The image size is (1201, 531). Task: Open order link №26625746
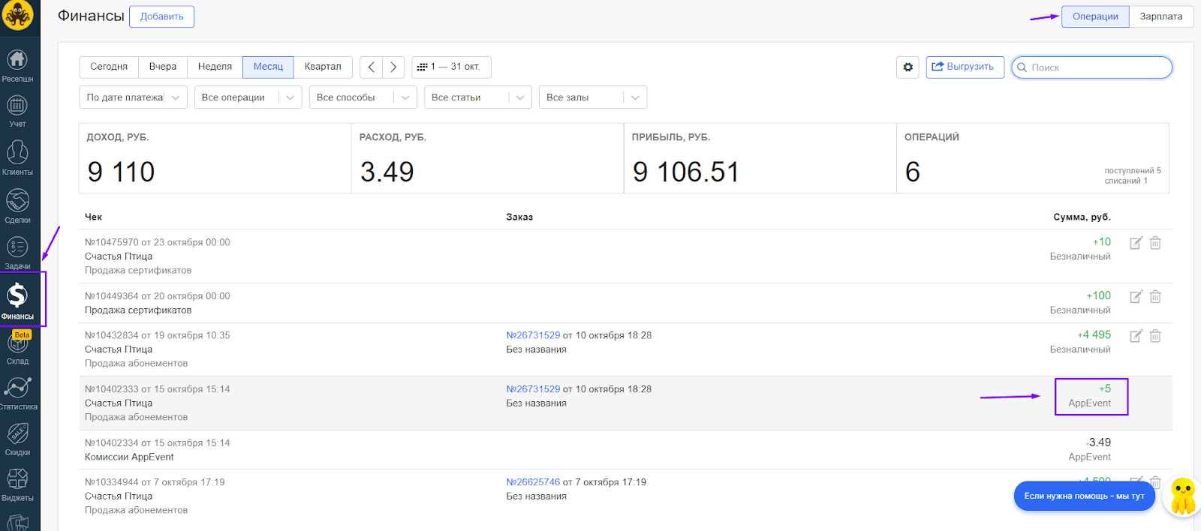[x=533, y=482]
